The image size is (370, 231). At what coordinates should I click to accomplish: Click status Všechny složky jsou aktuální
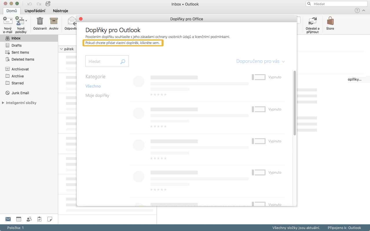pyautogui.click(x=296, y=228)
